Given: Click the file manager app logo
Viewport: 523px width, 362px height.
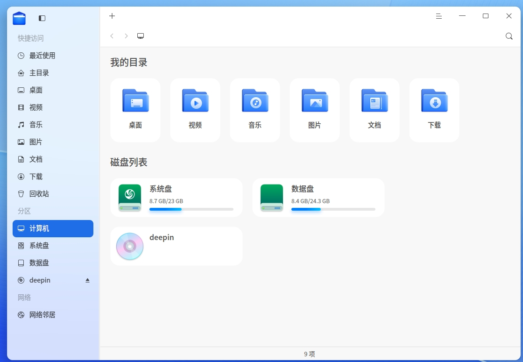Looking at the screenshot, I should coord(19,18).
